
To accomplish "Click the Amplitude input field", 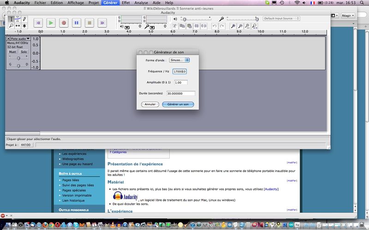I will (180, 82).
